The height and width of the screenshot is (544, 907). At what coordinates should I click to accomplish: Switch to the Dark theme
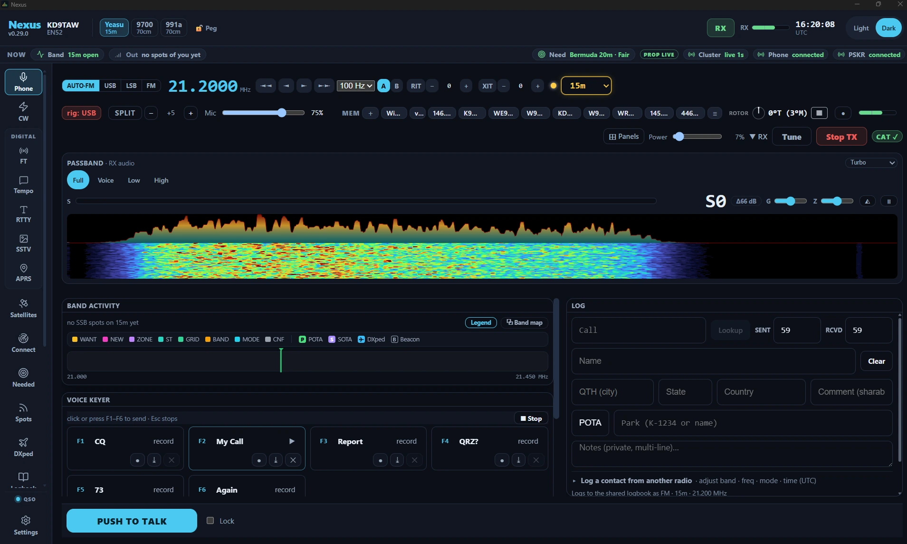coord(888,28)
